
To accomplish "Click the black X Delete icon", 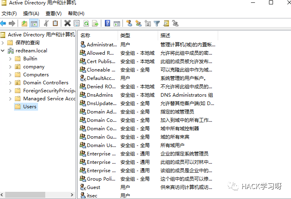I will pos(67,23).
